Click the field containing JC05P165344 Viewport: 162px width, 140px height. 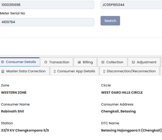coord(131,5)
